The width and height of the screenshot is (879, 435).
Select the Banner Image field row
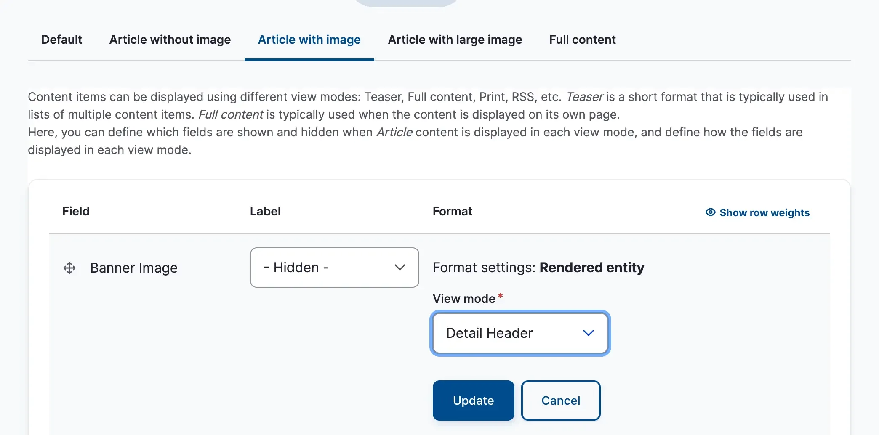[134, 268]
